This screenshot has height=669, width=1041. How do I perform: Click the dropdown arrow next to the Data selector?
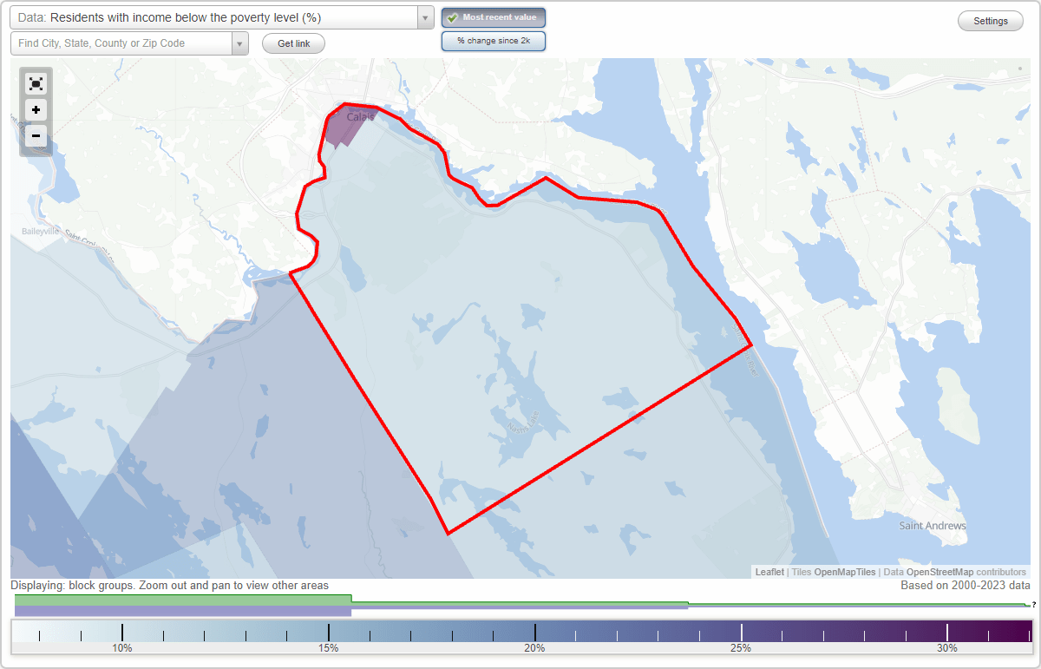423,17
